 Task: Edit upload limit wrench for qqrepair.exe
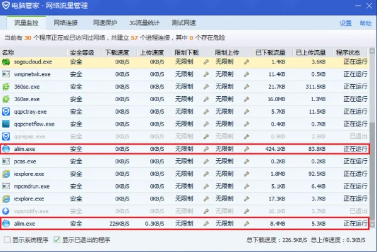point(246,136)
